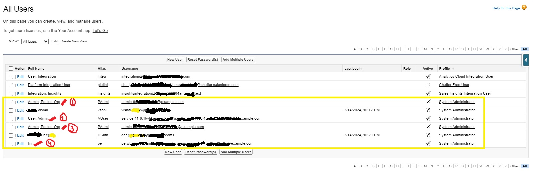This screenshot has width=533, height=176.
Task: Check the box for user lin
Action: point(11,144)
